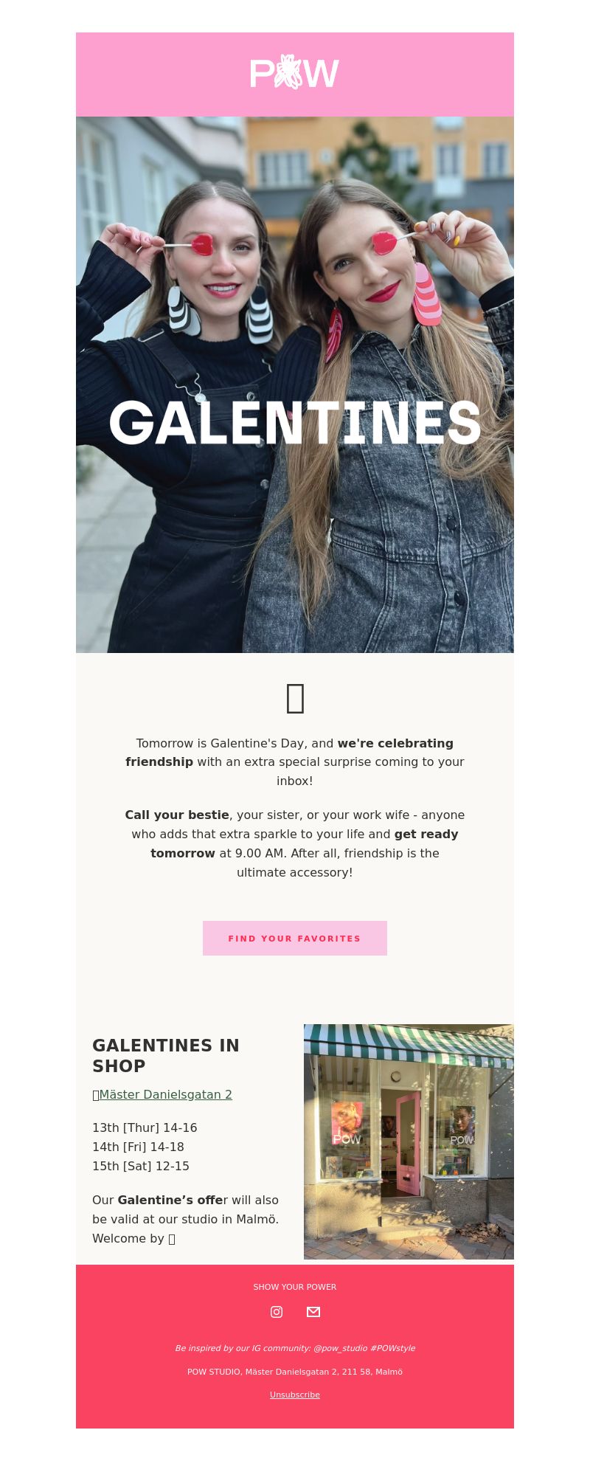The width and height of the screenshot is (590, 1475).
Task: Click the Unsubscribe link
Action: tap(295, 1395)
